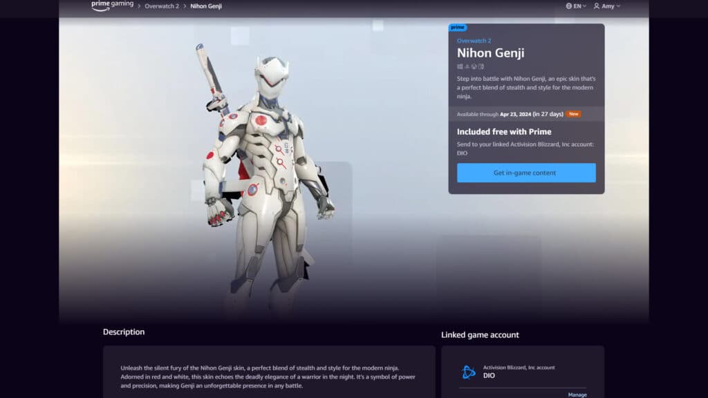
Task: Click the Get in-game content button
Action: 525,173
